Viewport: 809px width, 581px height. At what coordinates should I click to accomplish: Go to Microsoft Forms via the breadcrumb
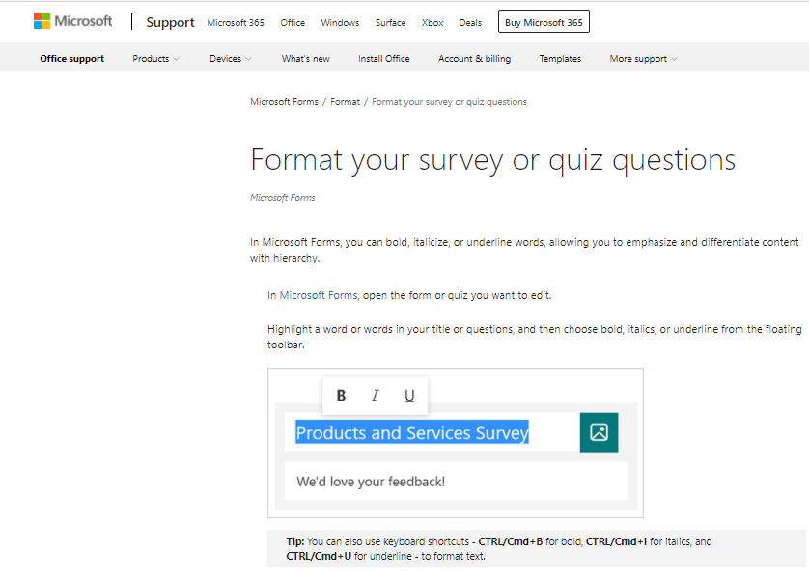(x=284, y=101)
